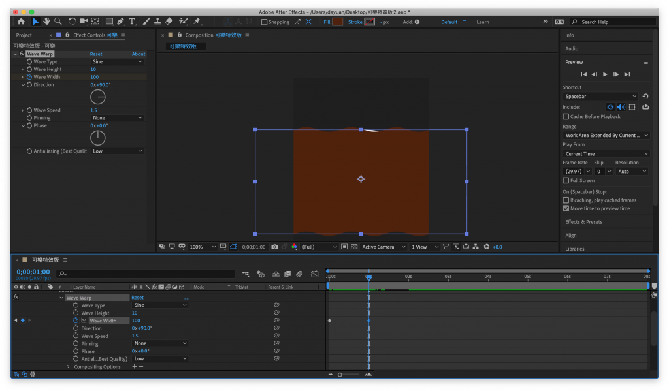Select the Eraser tool
This screenshot has height=391, width=669.
pyautogui.click(x=169, y=22)
